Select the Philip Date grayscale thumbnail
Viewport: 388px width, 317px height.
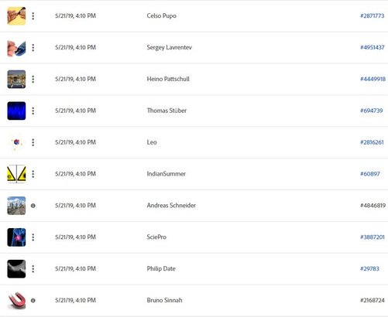click(x=16, y=269)
